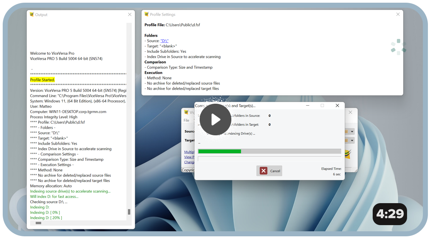Screen dimensions: 431x239
Task: Click the "Indexing D: [ 0% ]" log line
Action: click(45, 213)
